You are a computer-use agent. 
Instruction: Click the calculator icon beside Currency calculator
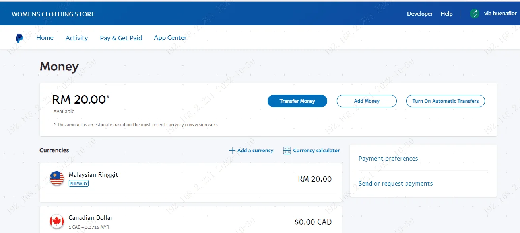pos(287,151)
